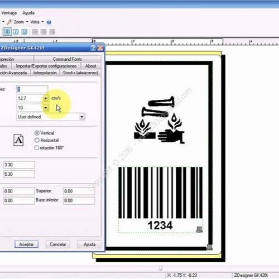Click Vista toolbar button
The height and width of the screenshot is (279, 279).
pyautogui.click(x=35, y=22)
